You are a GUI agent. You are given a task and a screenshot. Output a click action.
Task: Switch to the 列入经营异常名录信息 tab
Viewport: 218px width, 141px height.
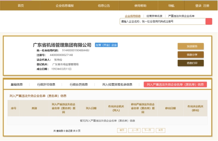pos(117,85)
